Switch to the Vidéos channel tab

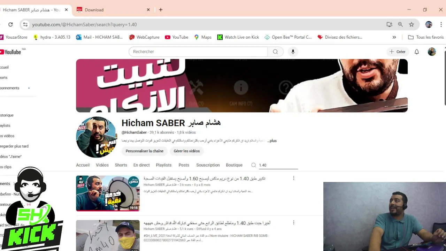[x=102, y=165]
